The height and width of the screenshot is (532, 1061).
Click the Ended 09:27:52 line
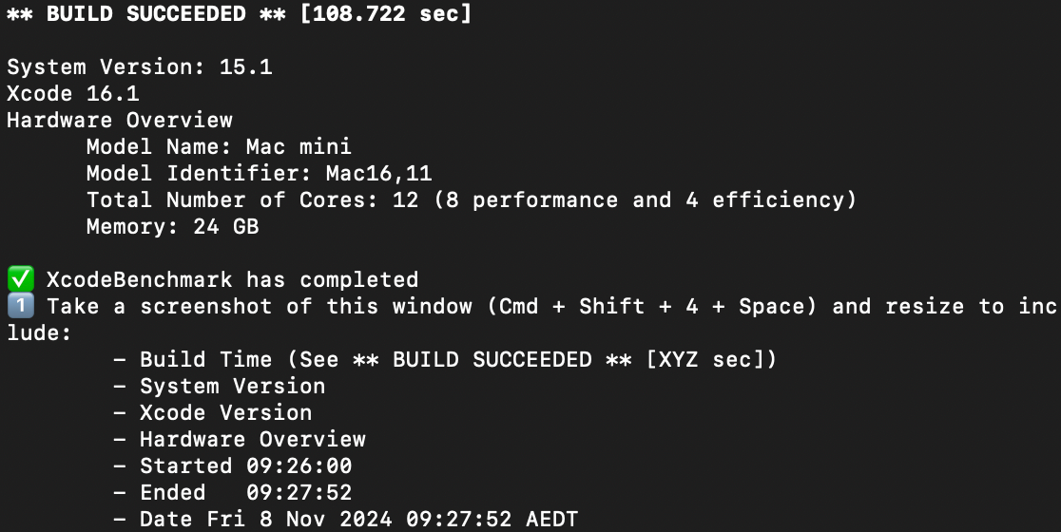[245, 493]
